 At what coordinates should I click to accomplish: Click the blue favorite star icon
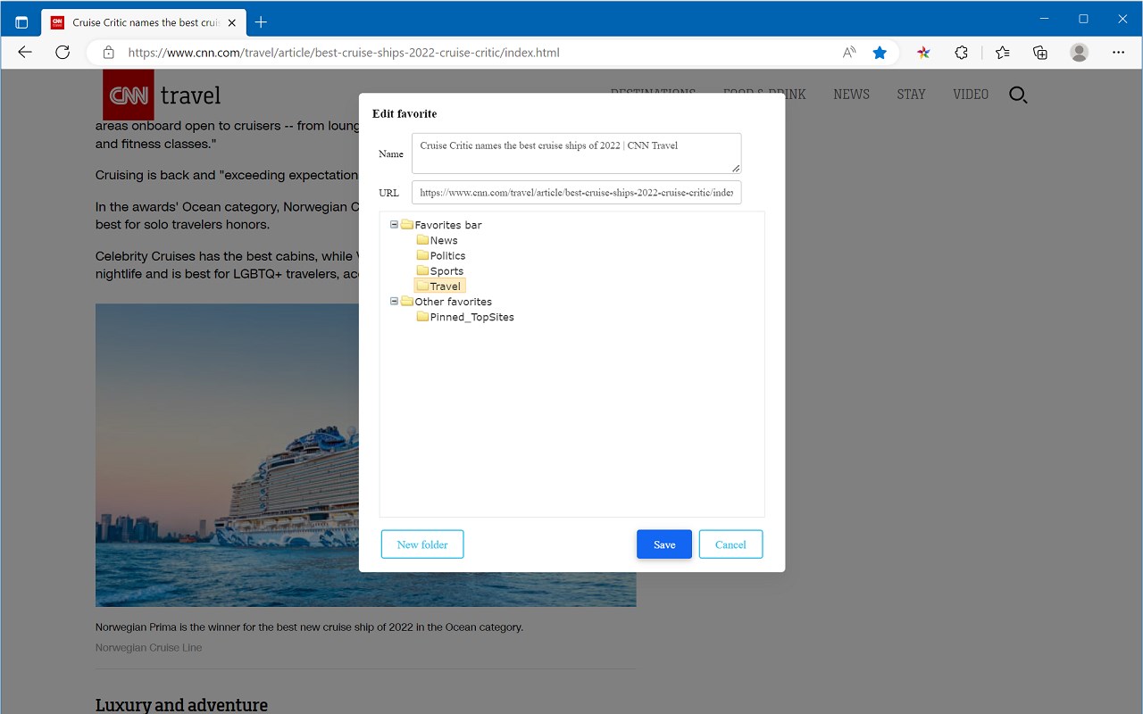coord(880,53)
